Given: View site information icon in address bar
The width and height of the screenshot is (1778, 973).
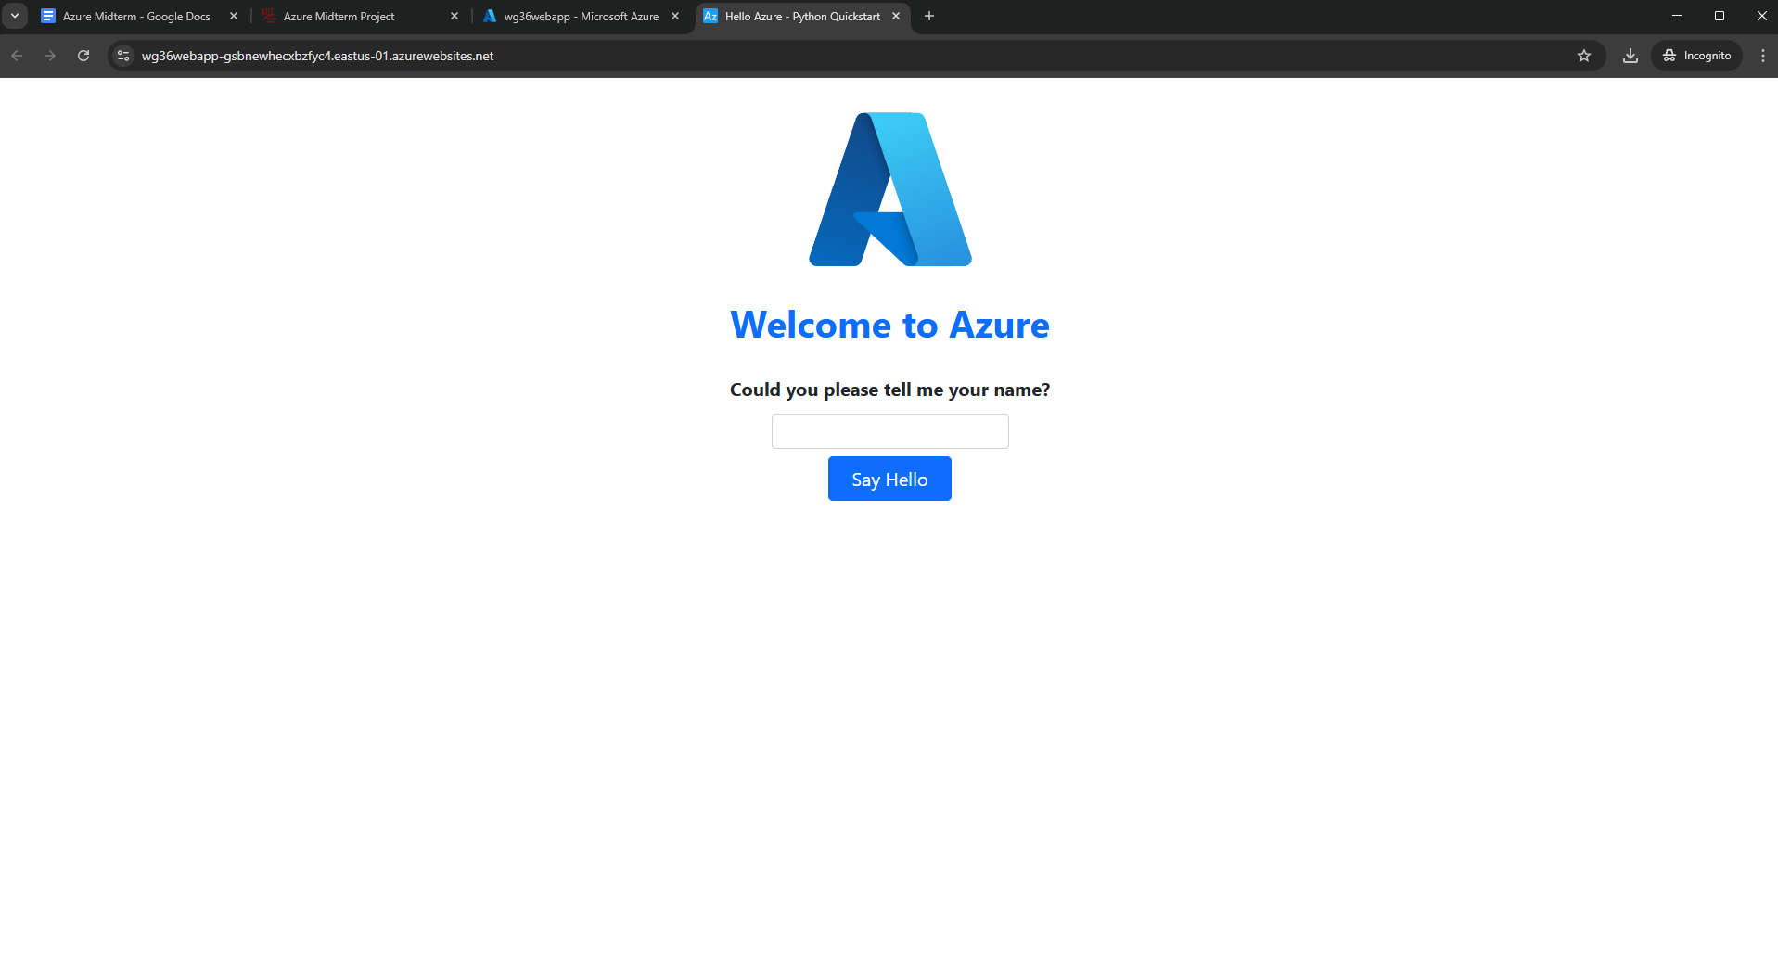Looking at the screenshot, I should [123, 56].
